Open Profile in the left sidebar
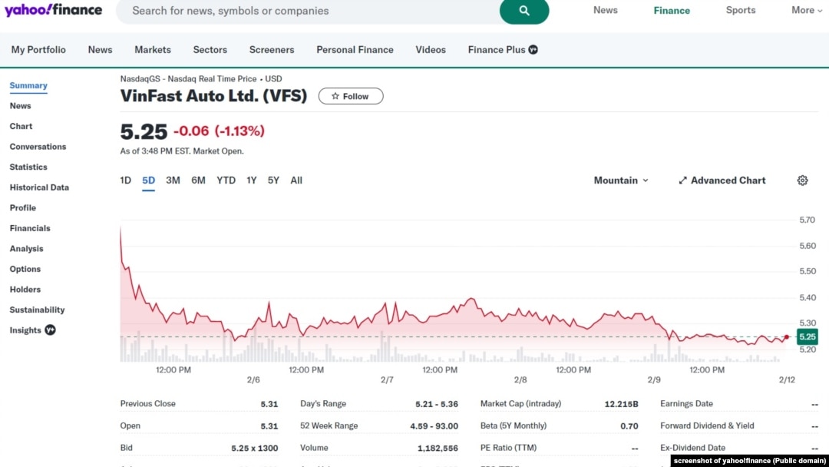829x467 pixels. (x=23, y=208)
